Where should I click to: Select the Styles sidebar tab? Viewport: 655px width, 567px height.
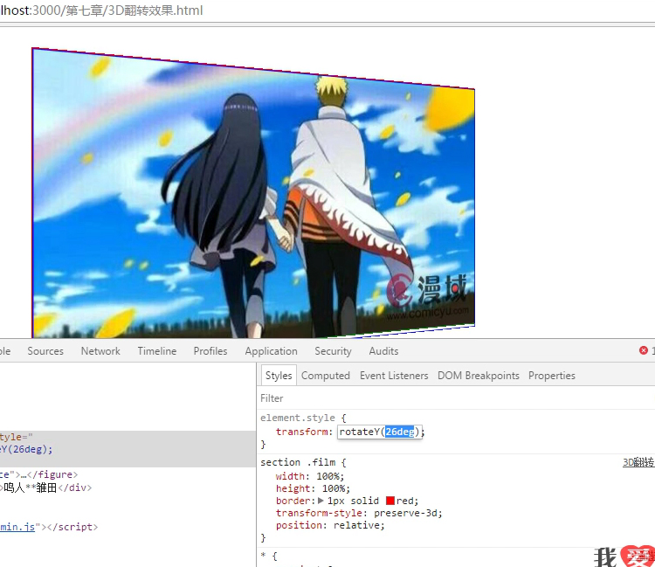[279, 375]
